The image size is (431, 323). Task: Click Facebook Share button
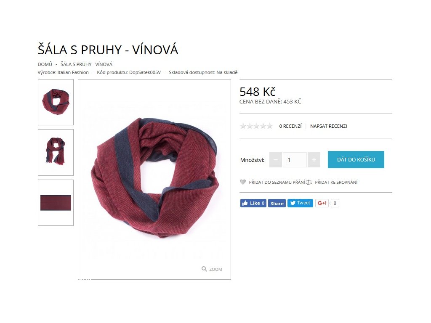pos(277,203)
